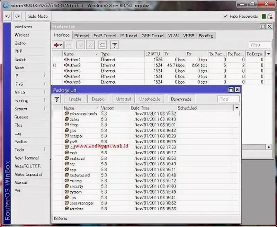This screenshot has height=227, width=277.
Task: Click the Find field in Package List
Action: pos(228,99)
